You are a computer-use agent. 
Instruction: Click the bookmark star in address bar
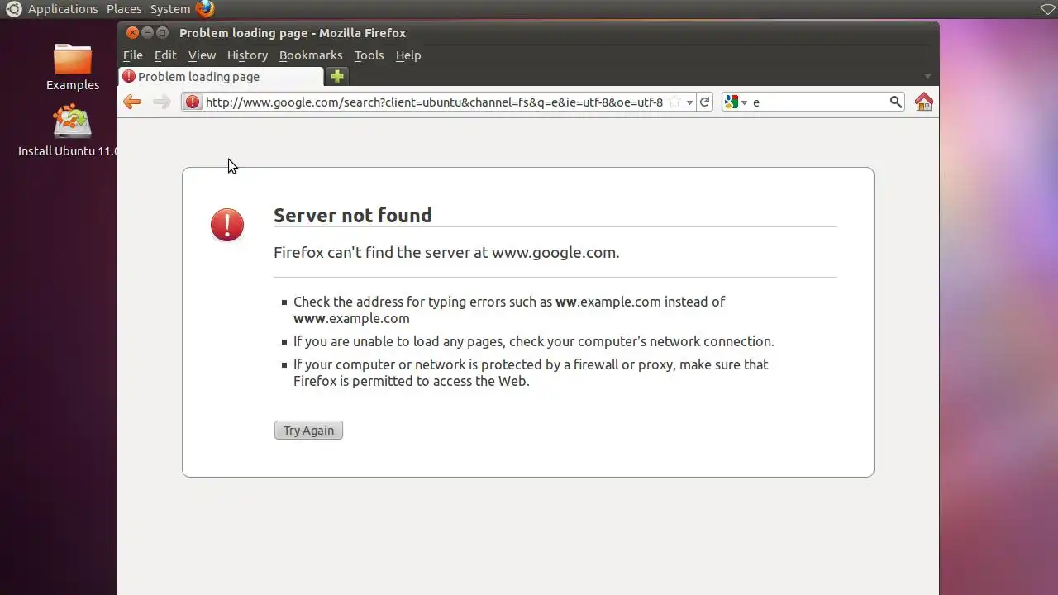point(674,102)
